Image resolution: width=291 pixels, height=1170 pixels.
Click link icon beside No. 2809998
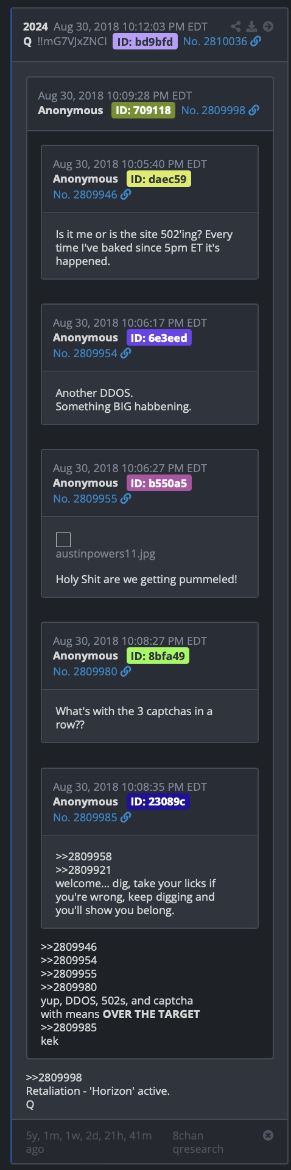(x=254, y=110)
